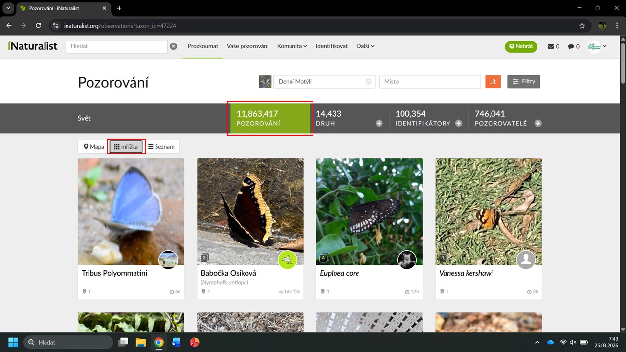Open the Identifikovat menu item
The image size is (626, 352).
click(332, 46)
